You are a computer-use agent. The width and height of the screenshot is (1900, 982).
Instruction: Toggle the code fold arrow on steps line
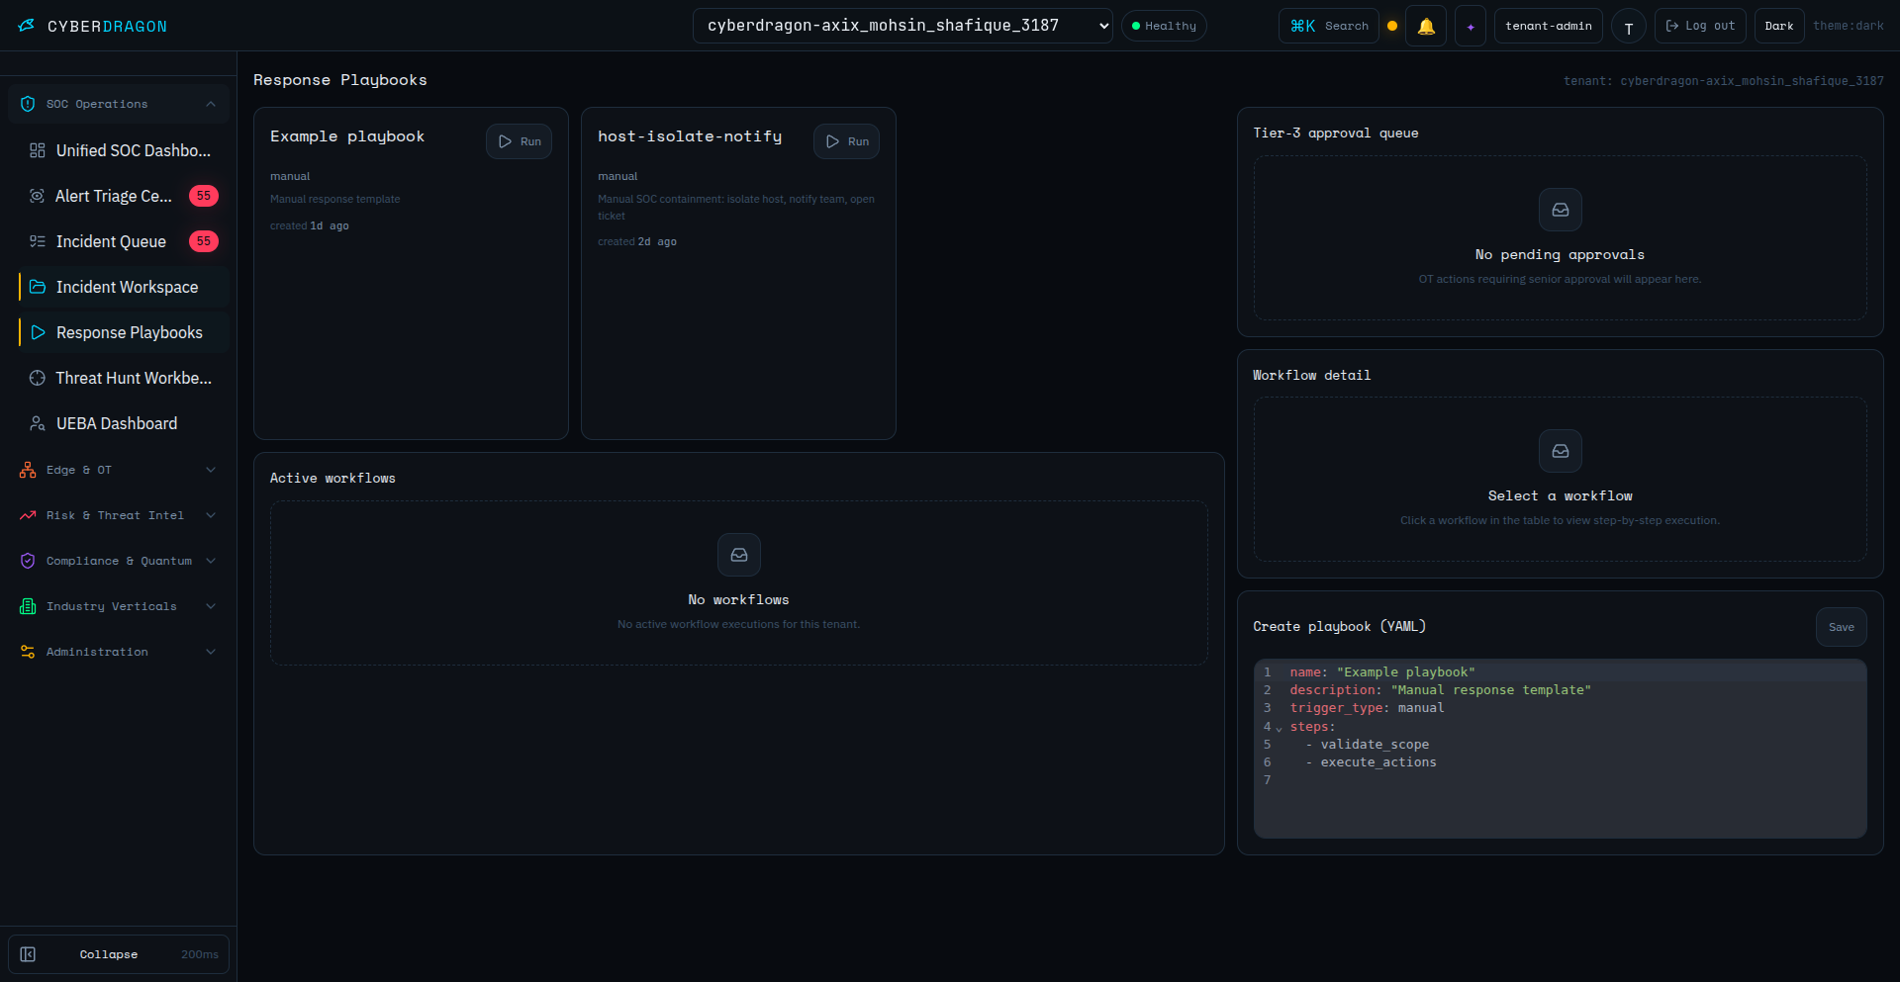pyautogui.click(x=1279, y=729)
